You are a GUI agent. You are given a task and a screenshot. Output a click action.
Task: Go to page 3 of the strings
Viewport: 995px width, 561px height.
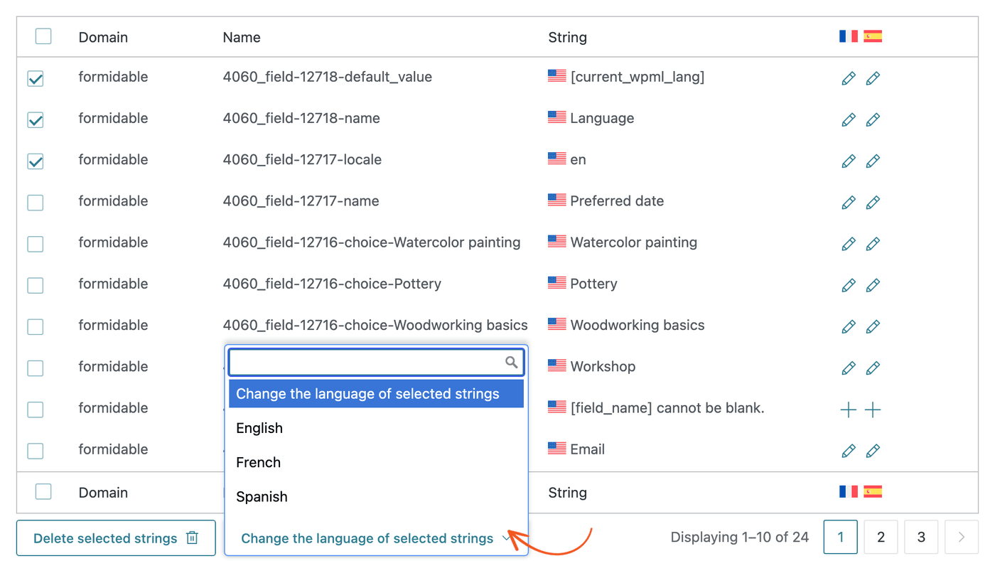921,538
